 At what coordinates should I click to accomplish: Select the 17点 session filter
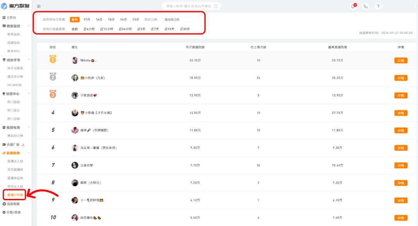87,19
